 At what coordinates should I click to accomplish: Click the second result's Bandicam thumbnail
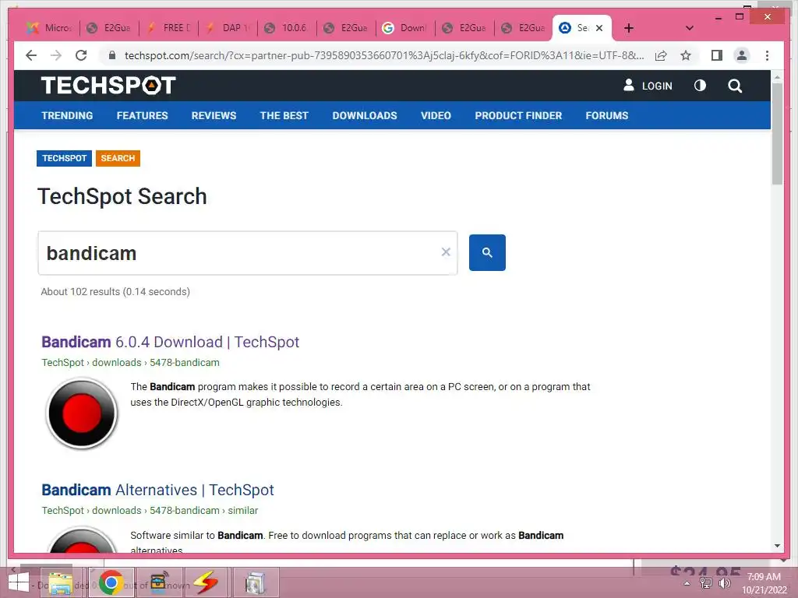(82, 540)
